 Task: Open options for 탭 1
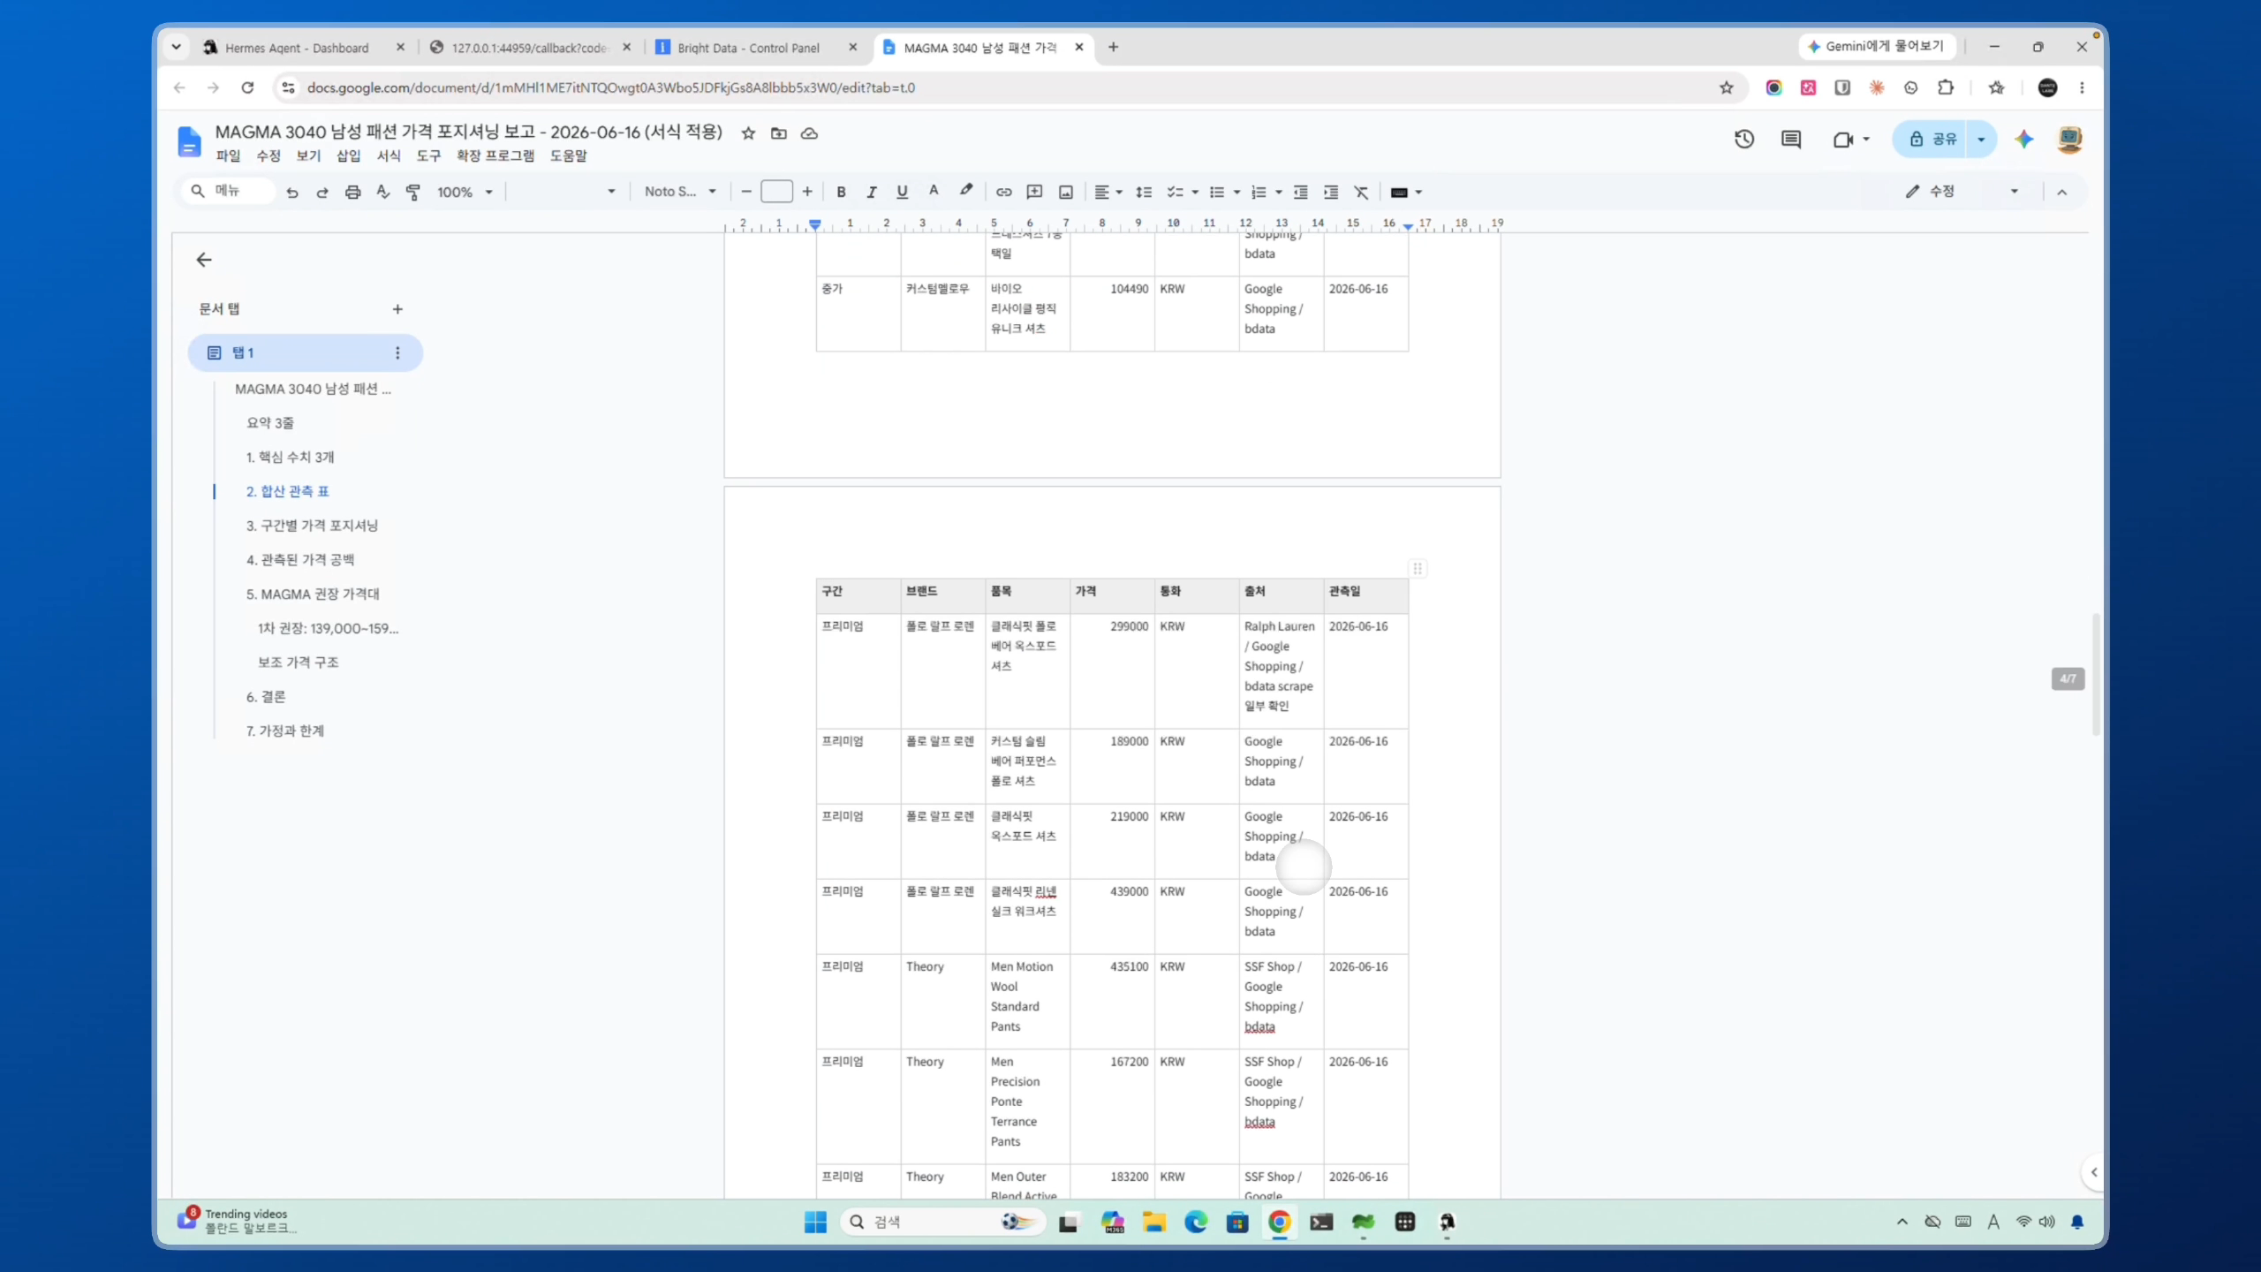[397, 352]
